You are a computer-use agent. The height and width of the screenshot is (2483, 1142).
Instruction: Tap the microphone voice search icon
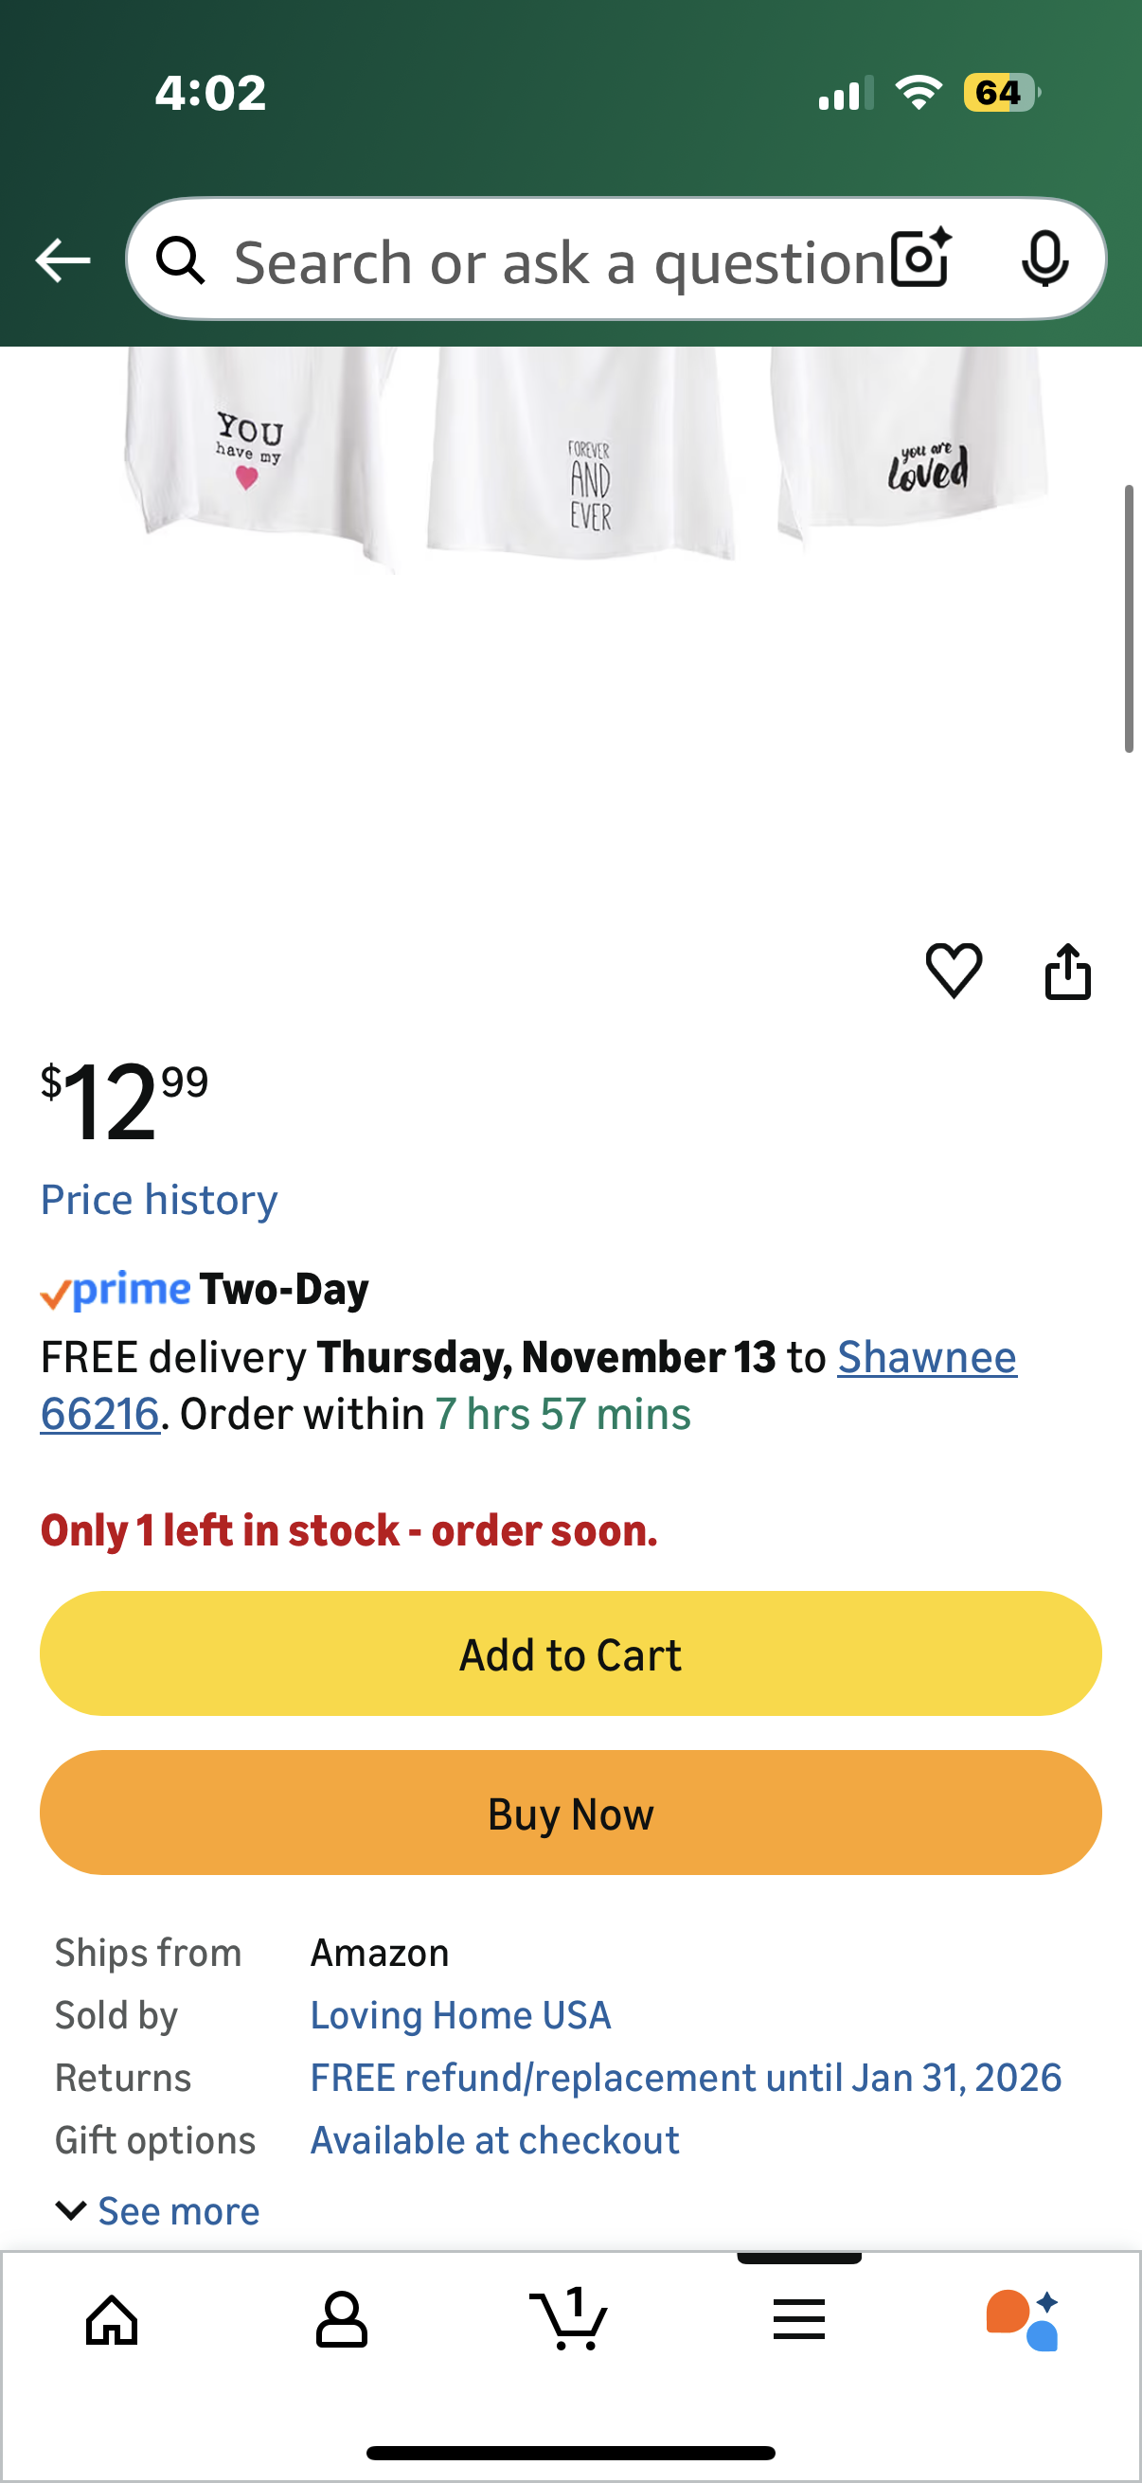1044,259
